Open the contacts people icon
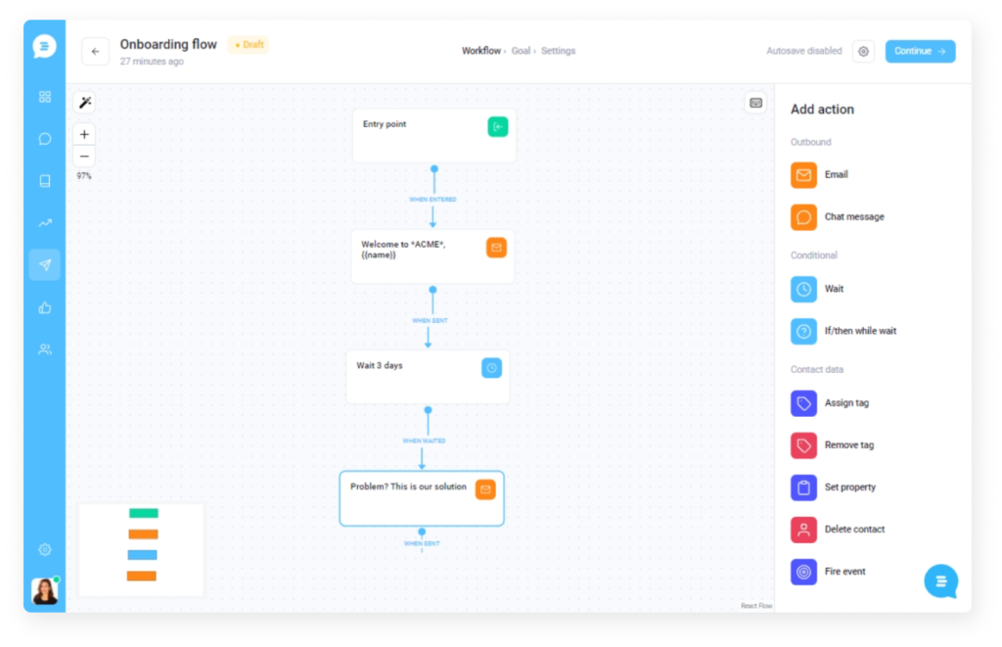 (x=45, y=349)
